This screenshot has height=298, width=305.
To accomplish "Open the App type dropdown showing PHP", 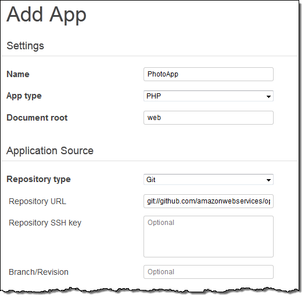I will [209, 96].
